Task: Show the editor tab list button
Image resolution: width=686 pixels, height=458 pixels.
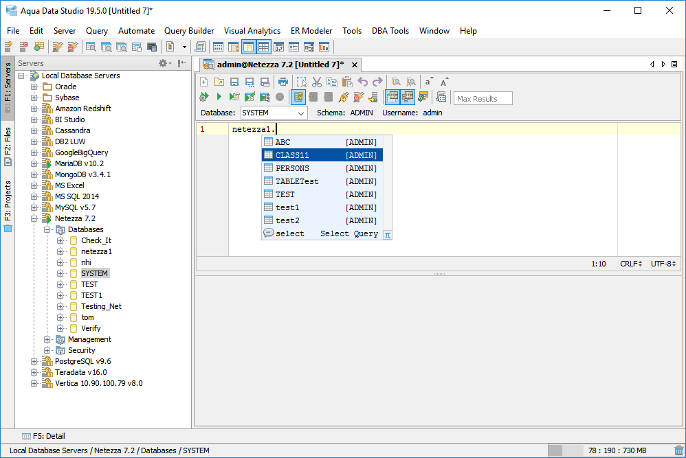Action: click(674, 65)
